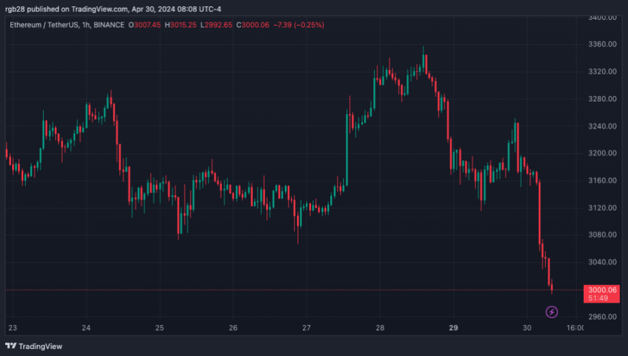
Task: Click the 29 date label on time axis
Action: [x=453, y=328]
